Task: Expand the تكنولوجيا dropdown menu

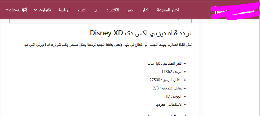Action: [42, 10]
